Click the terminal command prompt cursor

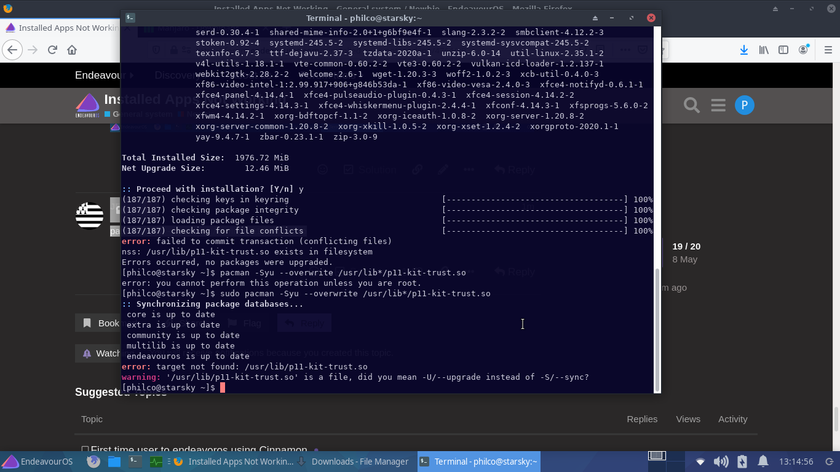[x=223, y=388]
